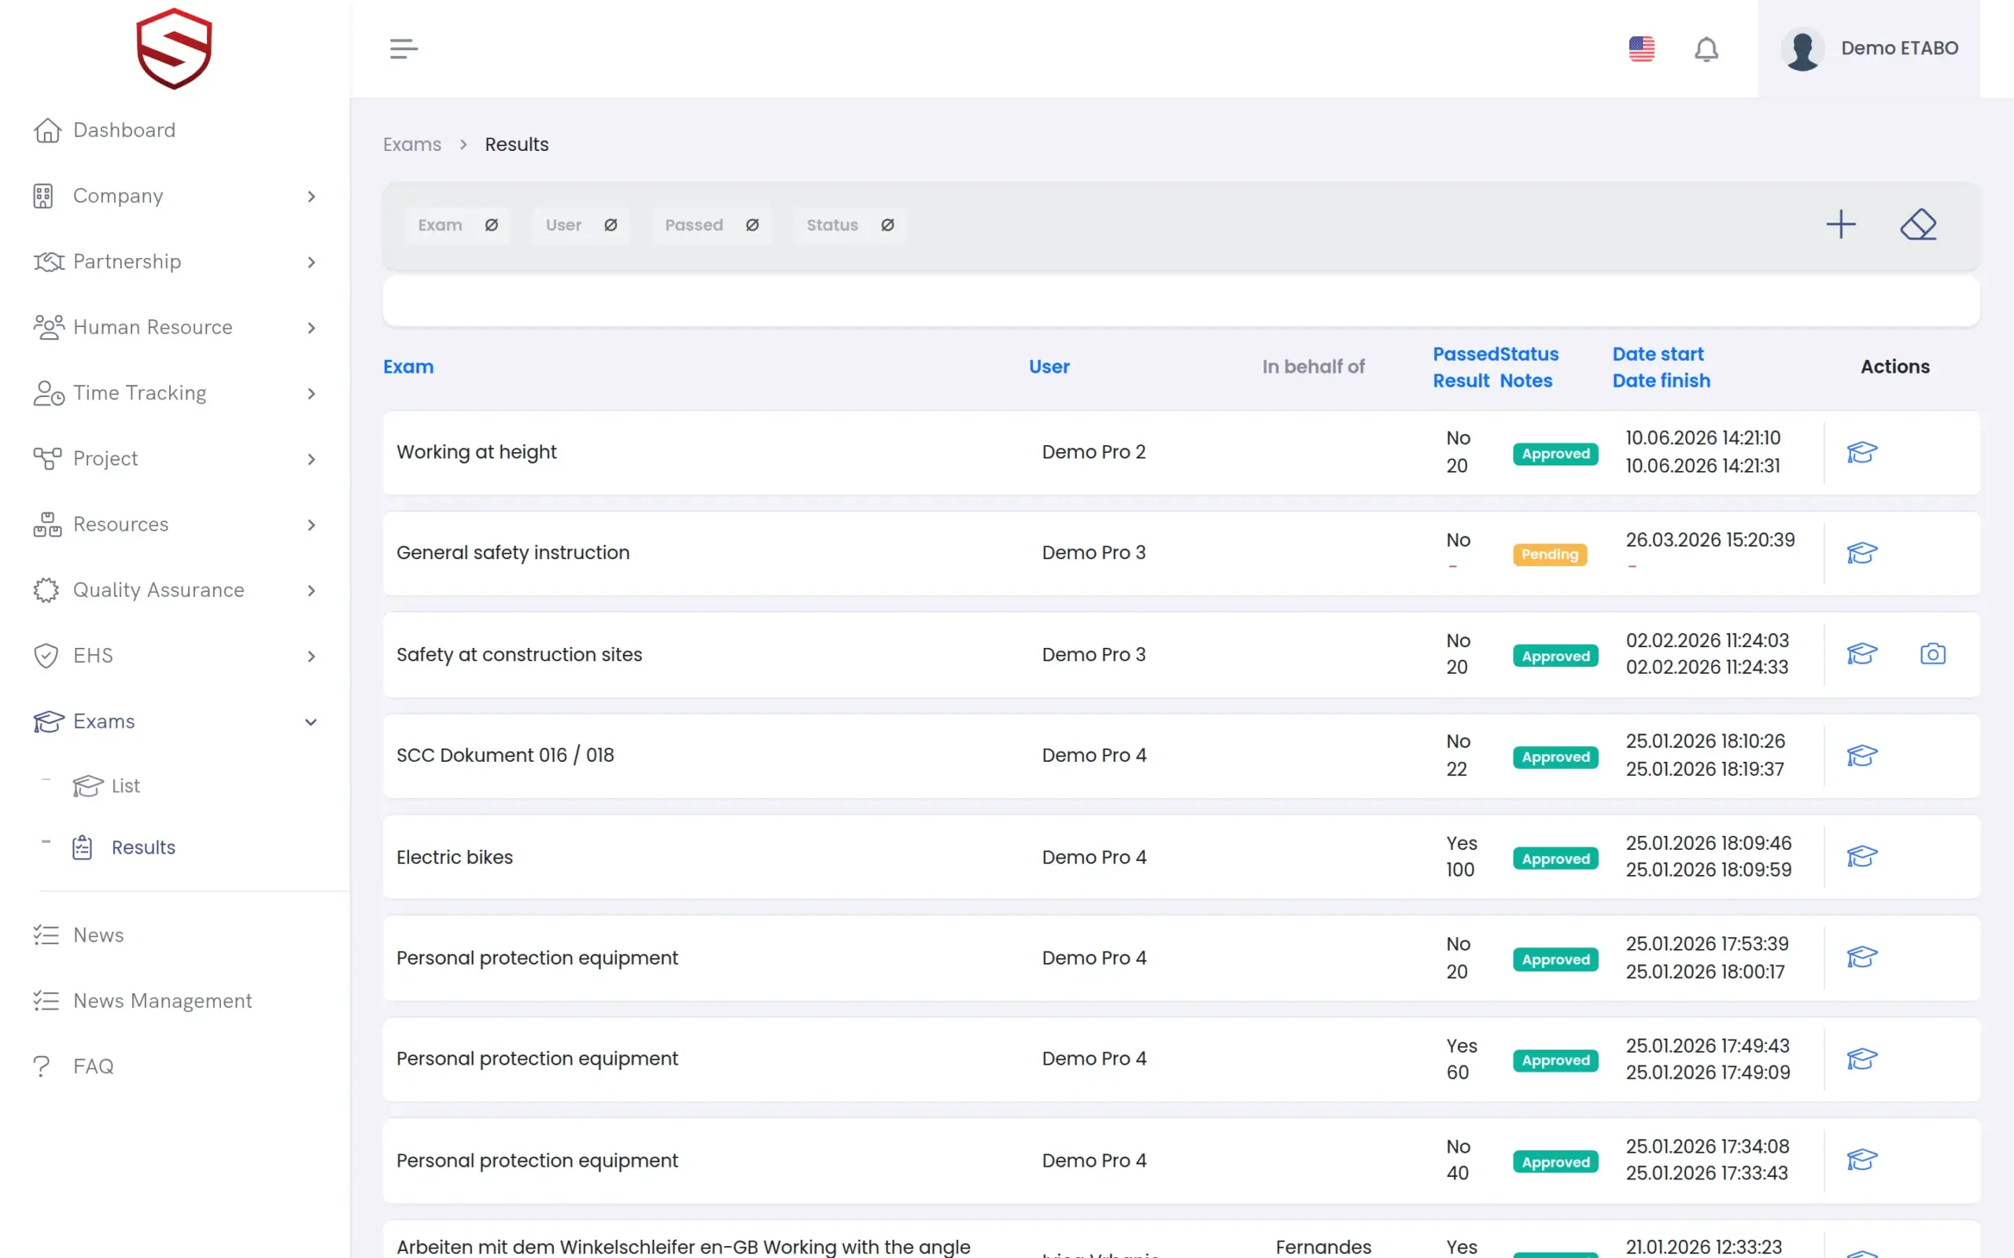Collapse the Exams sidebar menu

coord(175,723)
